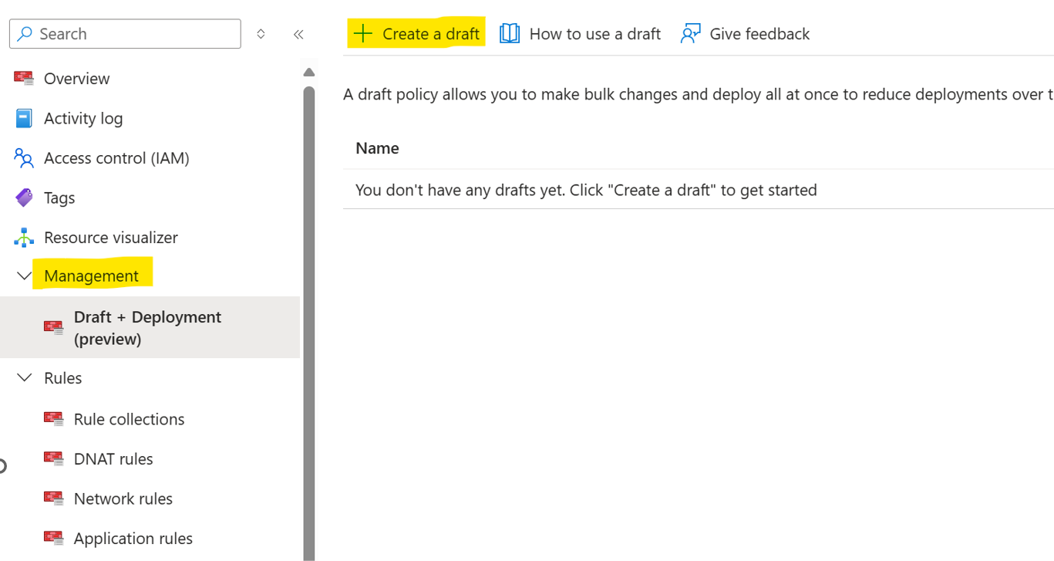Image resolution: width=1054 pixels, height=561 pixels.
Task: Click the Rule collections firewall icon
Action: [53, 417]
